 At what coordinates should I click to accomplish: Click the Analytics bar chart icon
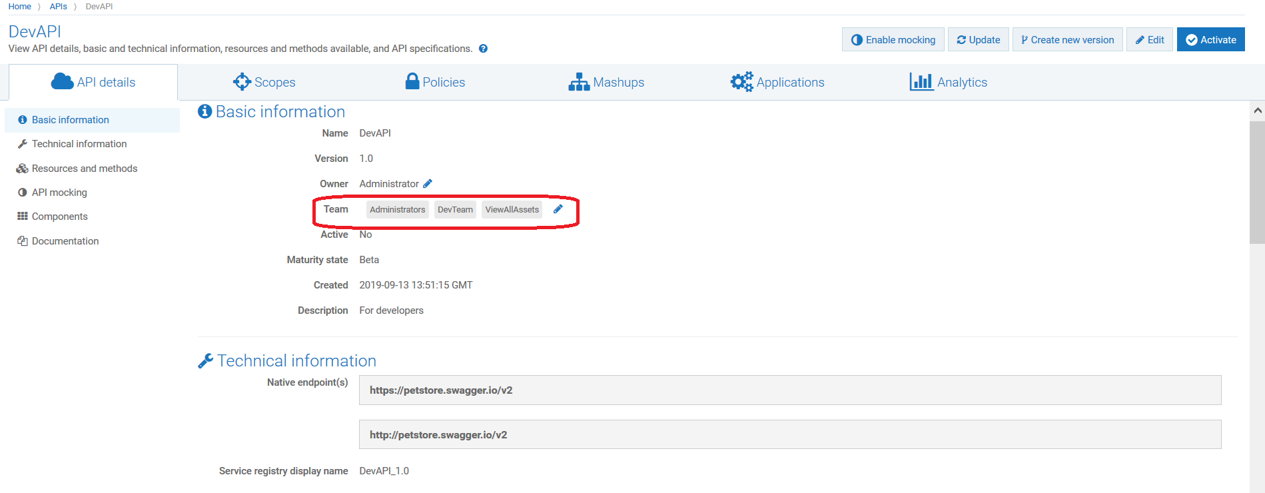click(921, 82)
